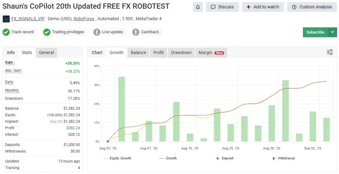Select the Stats tab

tap(27, 53)
